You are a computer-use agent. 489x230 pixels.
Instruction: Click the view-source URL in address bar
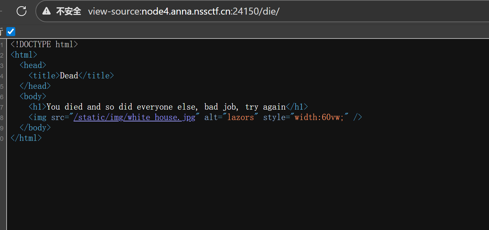coord(184,11)
